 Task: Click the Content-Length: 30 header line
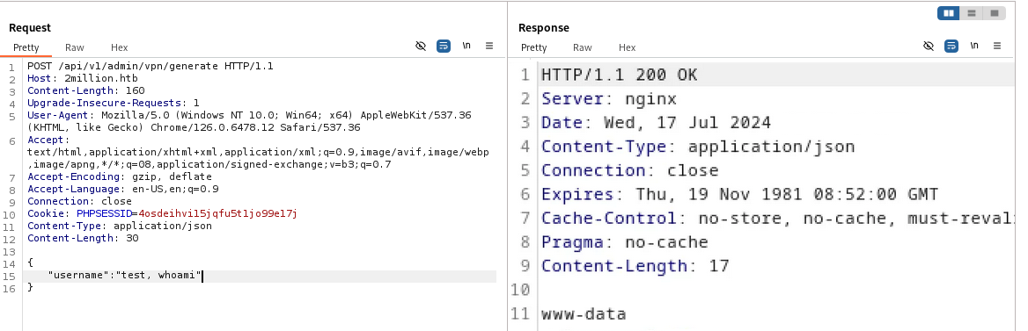83,238
